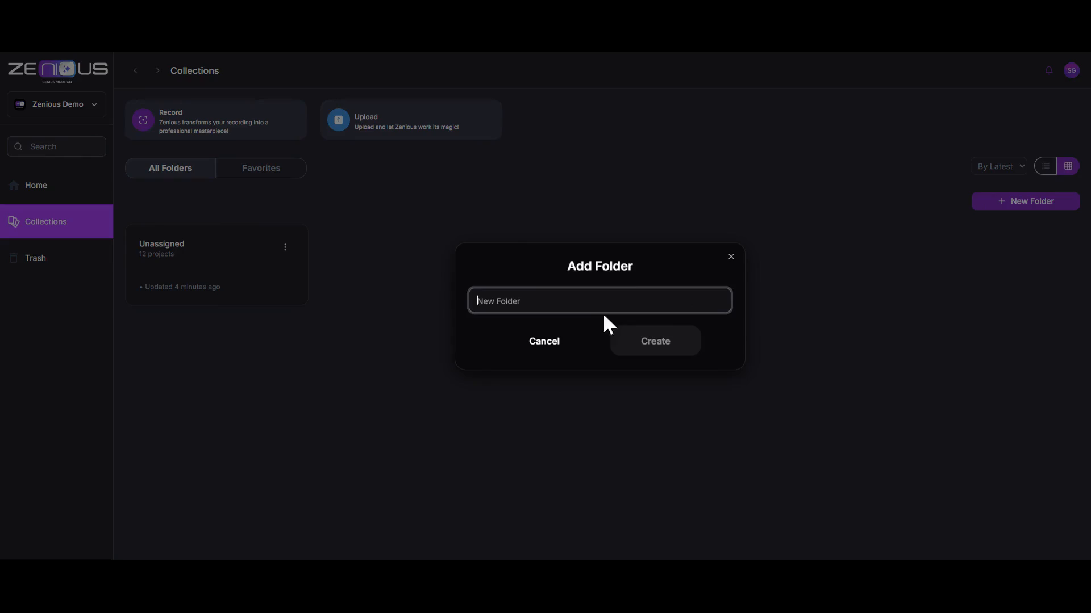Screen dimensions: 1091x613
Task: Switch to grid view layout
Action: (x=1068, y=166)
